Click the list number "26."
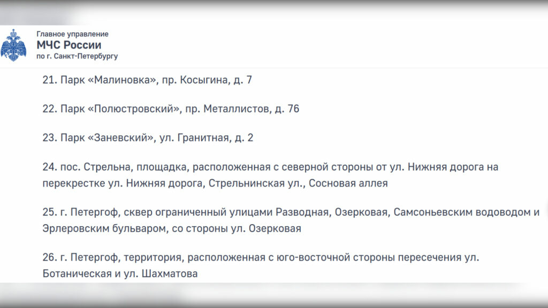Image resolution: width=548 pixels, height=308 pixels. 49,258
